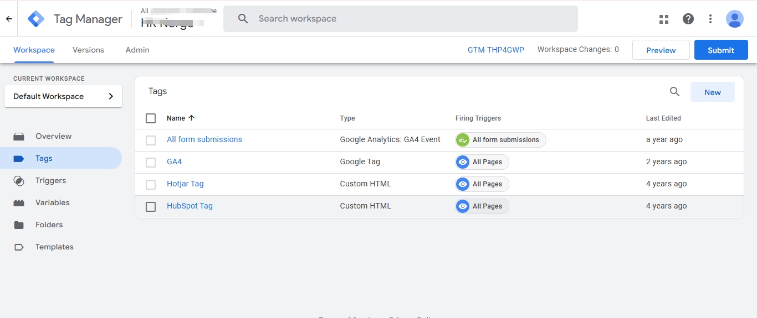
Task: Click Google Analytics: GA4 Event type cell
Action: coord(390,139)
